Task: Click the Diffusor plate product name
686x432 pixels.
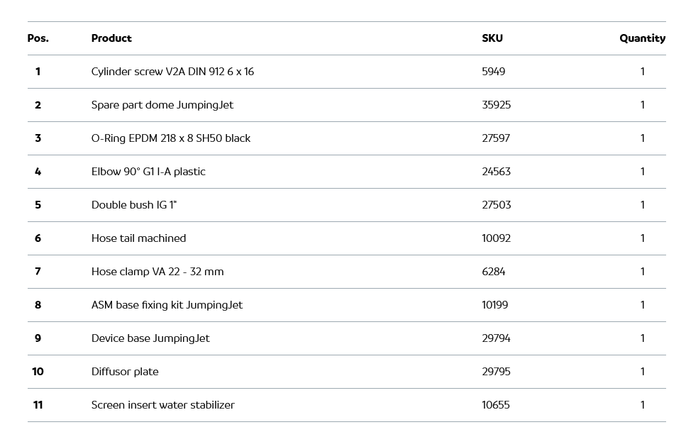Action: tap(125, 372)
